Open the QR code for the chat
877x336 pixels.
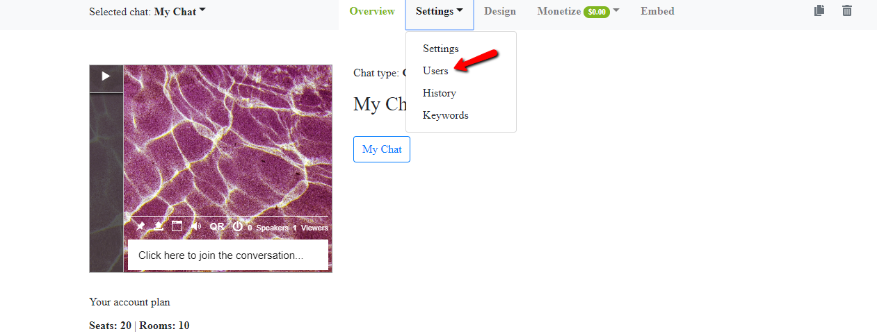coord(217,226)
